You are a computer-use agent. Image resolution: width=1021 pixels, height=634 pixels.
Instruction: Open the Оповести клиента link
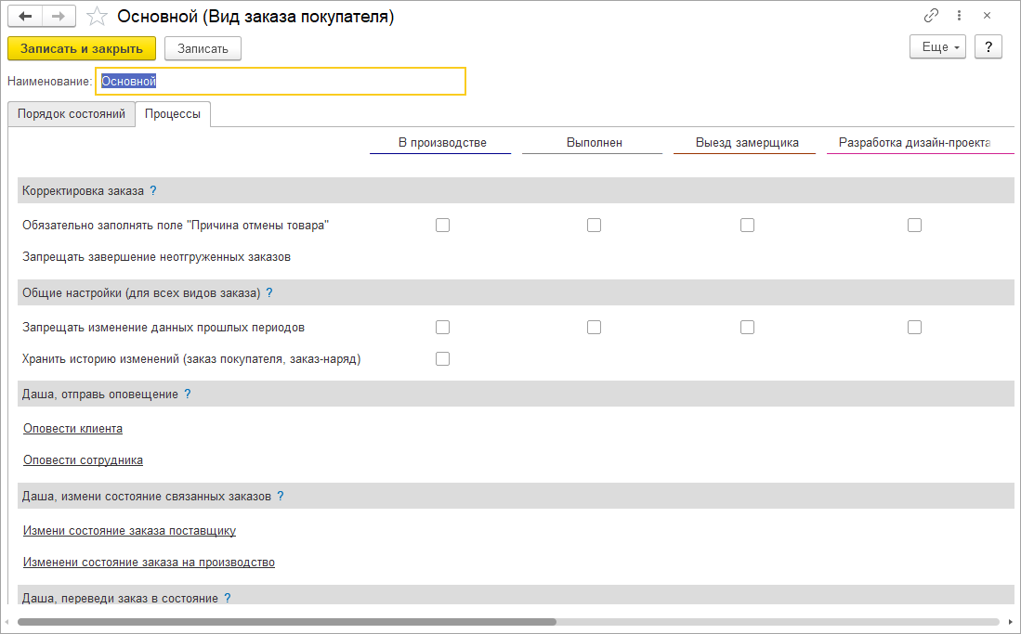click(x=72, y=428)
